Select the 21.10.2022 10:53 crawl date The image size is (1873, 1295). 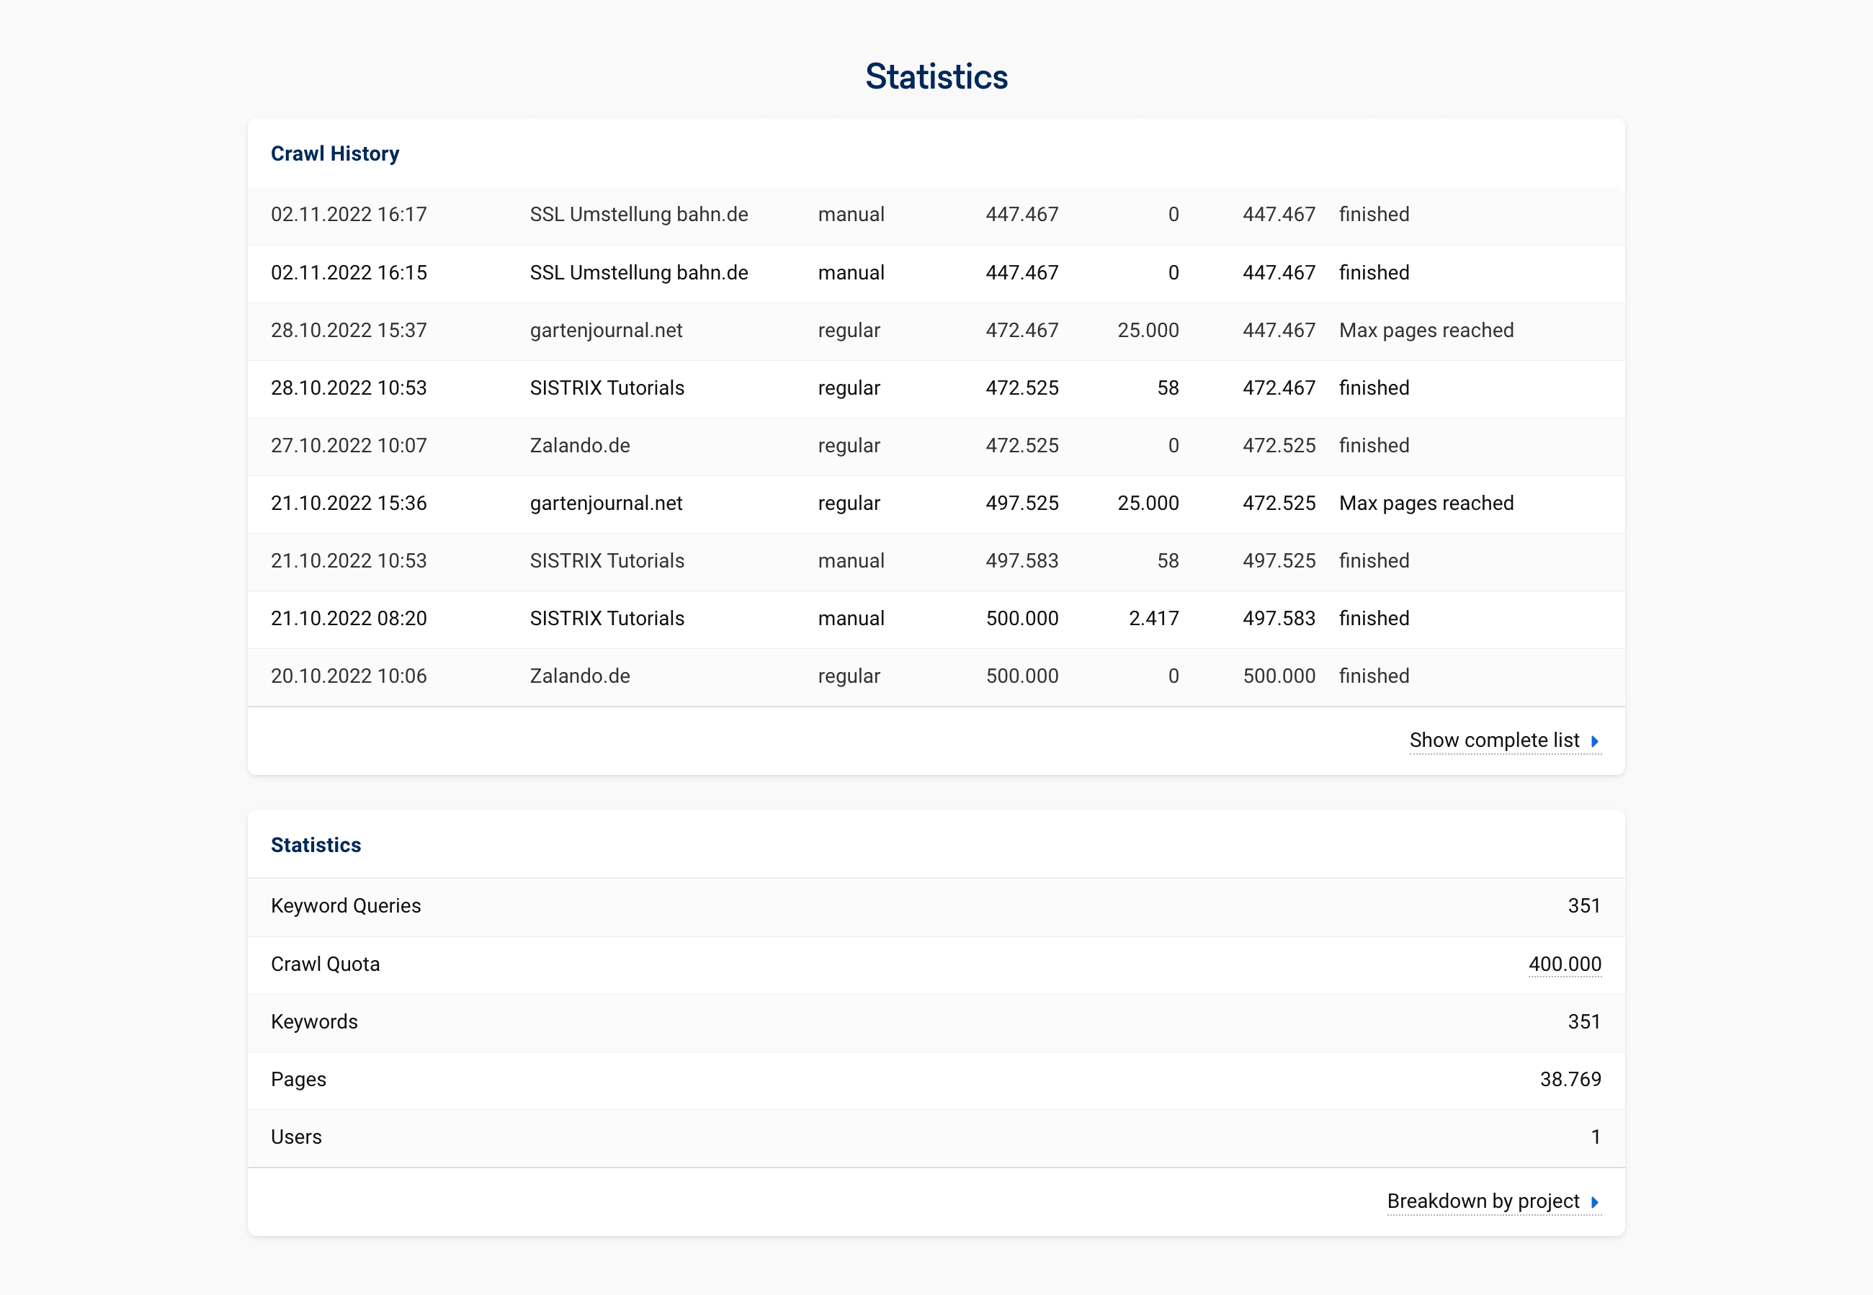coord(349,560)
